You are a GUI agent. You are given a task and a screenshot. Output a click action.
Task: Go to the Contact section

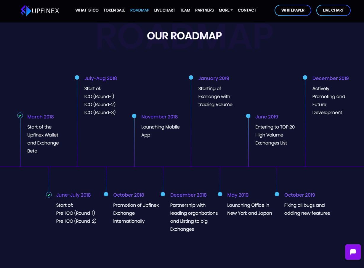247,10
